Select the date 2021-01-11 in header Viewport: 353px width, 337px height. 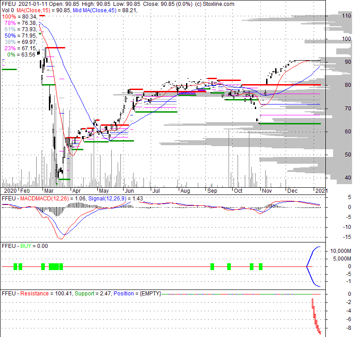coord(33,4)
